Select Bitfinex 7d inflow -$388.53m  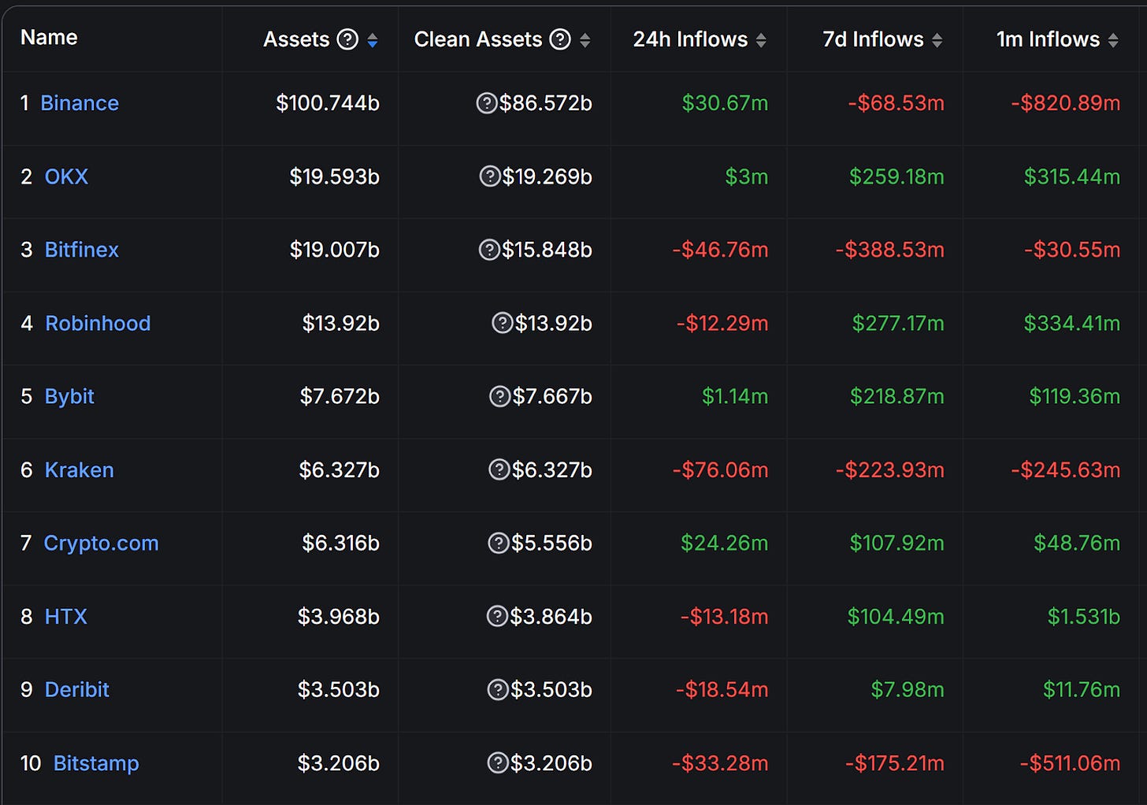coord(890,250)
